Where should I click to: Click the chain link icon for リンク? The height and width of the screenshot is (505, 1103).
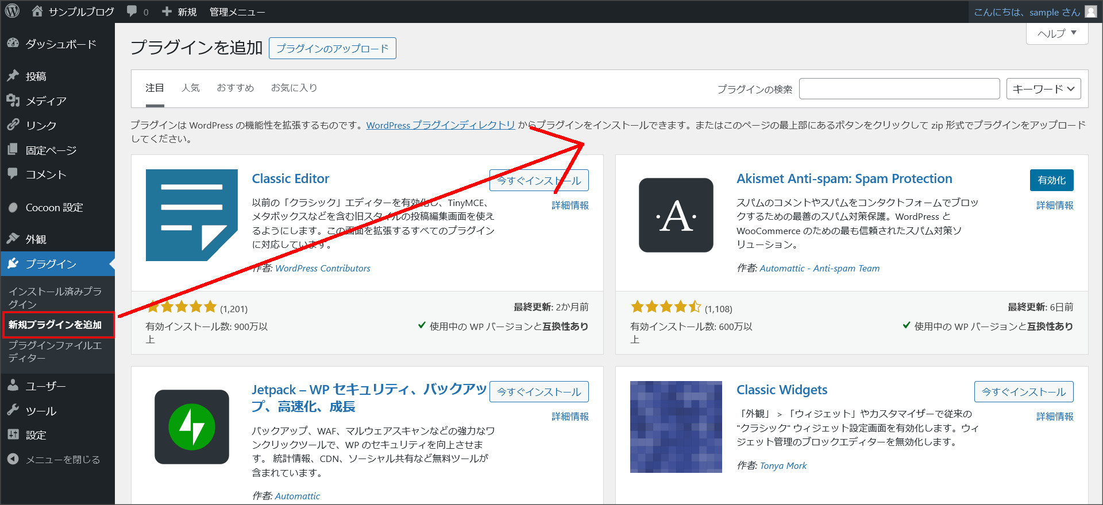pos(13,125)
